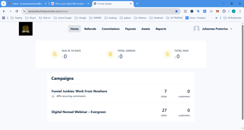Screen dimensions: 244x130
Task: Open the Google bookmarks folder
Action: coord(80,18)
